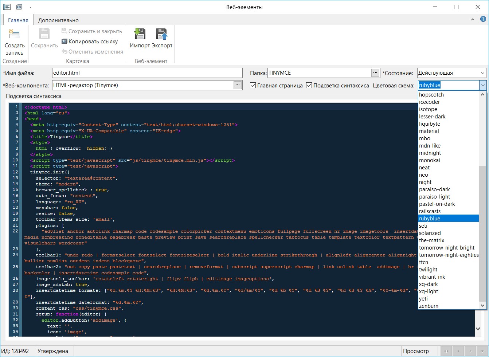Select night color scheme
489x357 pixels.
[449, 182]
